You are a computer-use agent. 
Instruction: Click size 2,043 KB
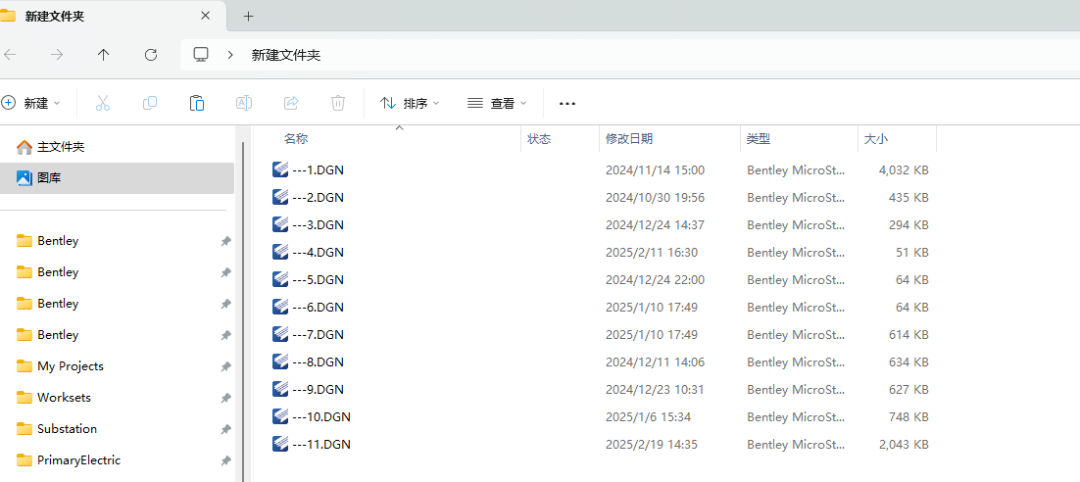[904, 445]
